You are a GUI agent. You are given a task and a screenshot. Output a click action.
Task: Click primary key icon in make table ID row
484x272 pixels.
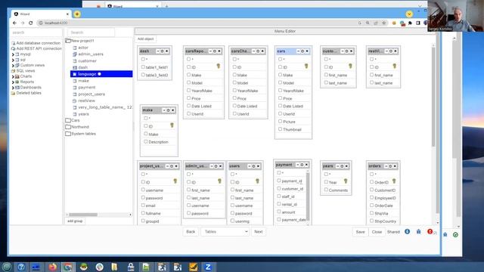172,125
